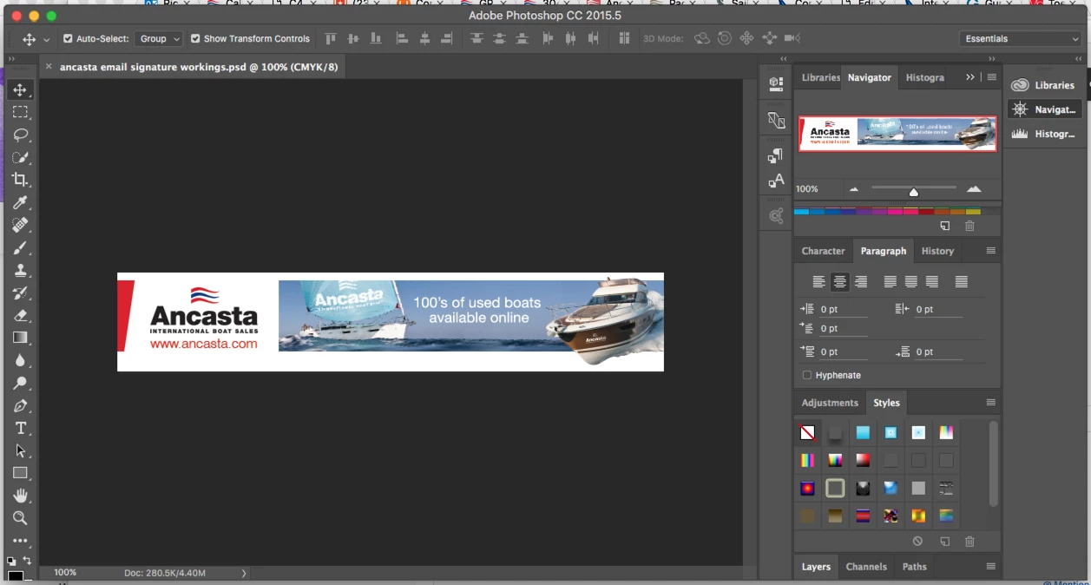This screenshot has width=1091, height=585.
Task: Open Histogram from collapsed panel dock
Action: [x=1044, y=134]
